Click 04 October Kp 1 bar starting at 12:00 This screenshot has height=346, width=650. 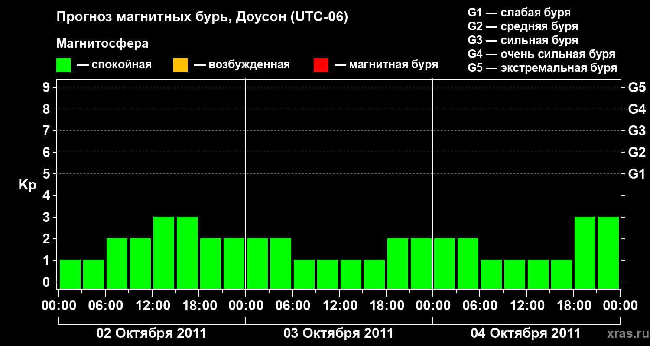(x=538, y=274)
